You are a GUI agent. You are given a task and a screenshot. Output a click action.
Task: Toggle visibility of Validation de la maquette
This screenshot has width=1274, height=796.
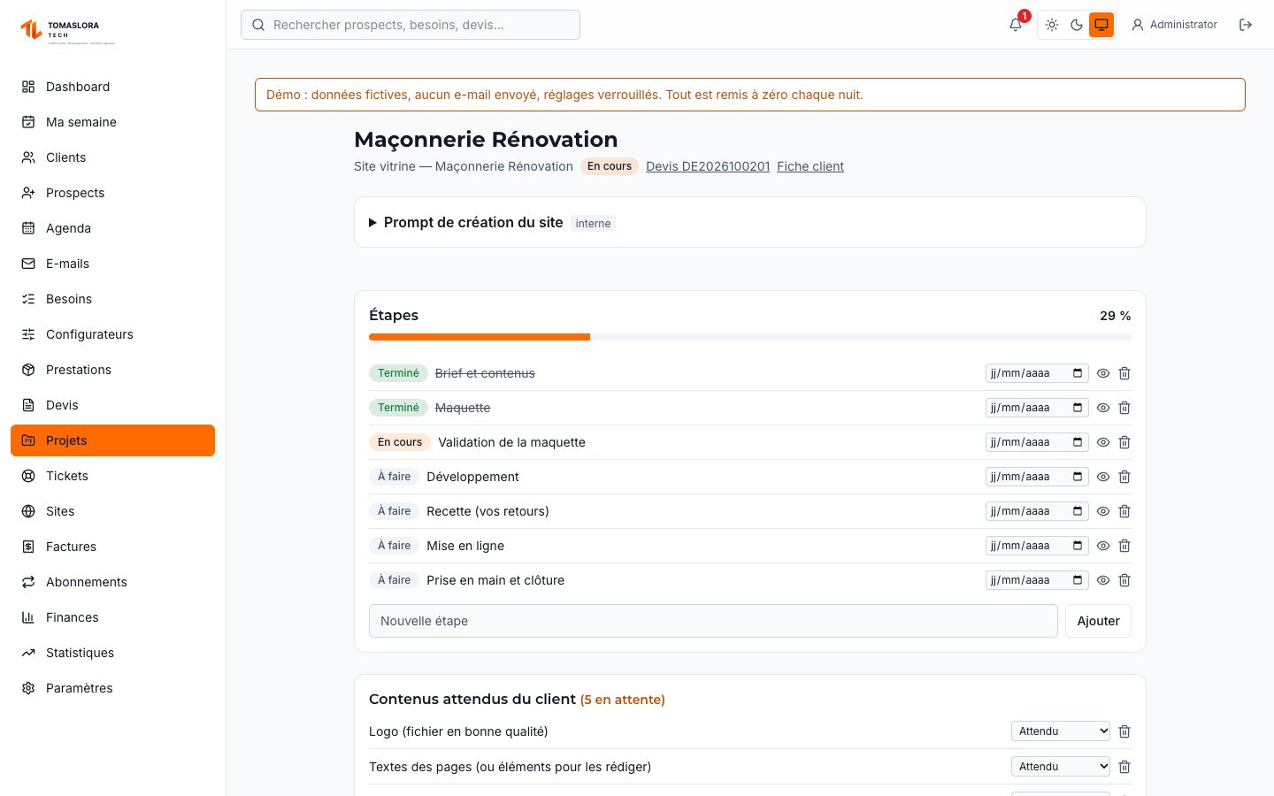(x=1103, y=442)
